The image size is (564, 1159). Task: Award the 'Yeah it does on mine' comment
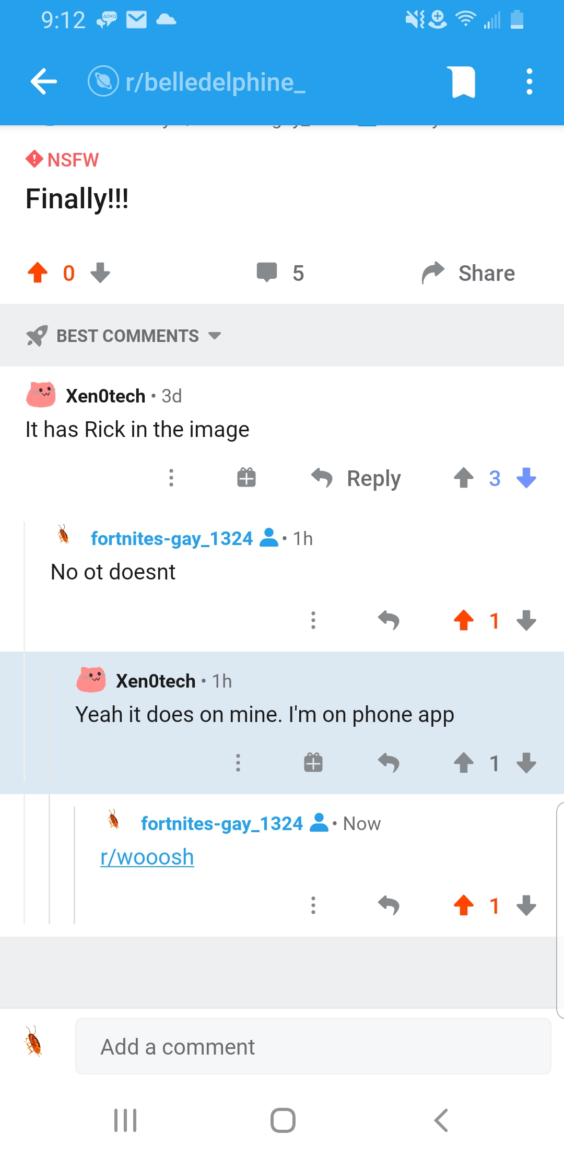[313, 763]
